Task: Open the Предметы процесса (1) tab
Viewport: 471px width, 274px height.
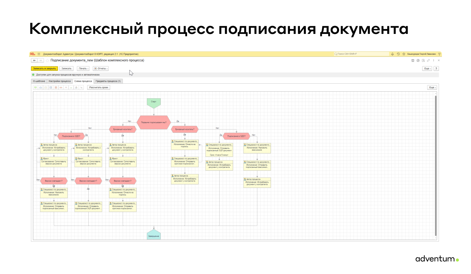Action: point(109,81)
